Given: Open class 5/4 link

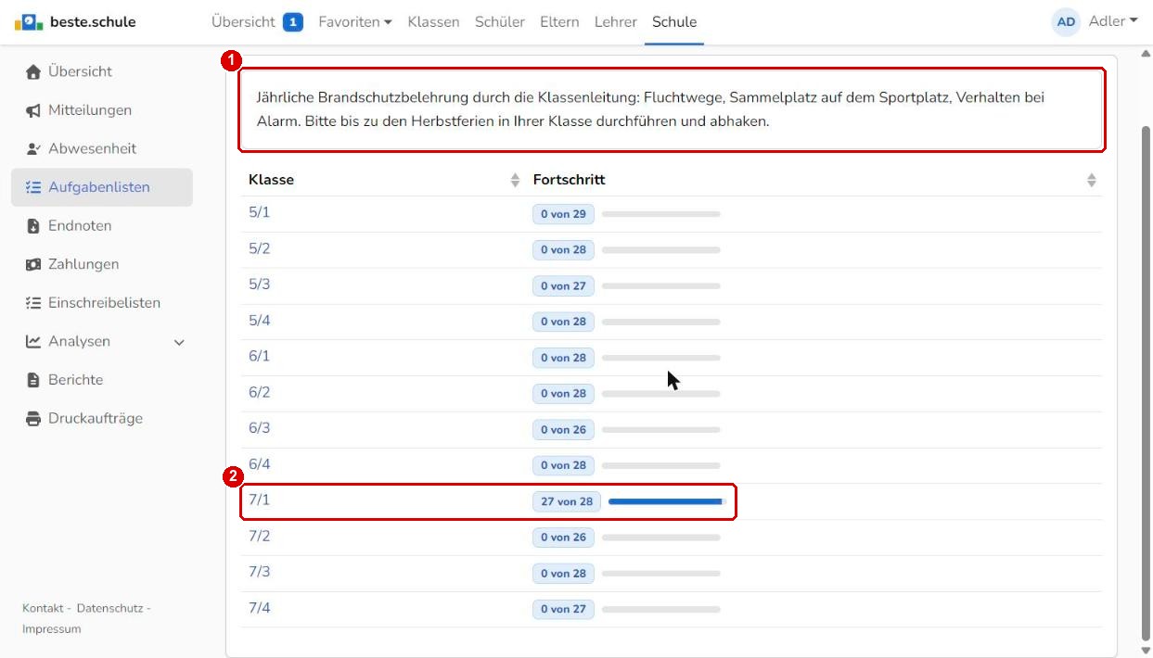Looking at the screenshot, I should (x=259, y=321).
